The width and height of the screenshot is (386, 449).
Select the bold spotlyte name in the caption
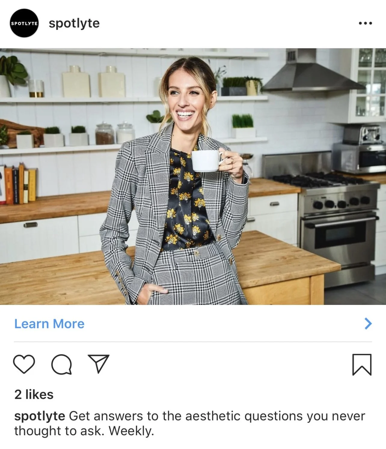click(x=40, y=416)
